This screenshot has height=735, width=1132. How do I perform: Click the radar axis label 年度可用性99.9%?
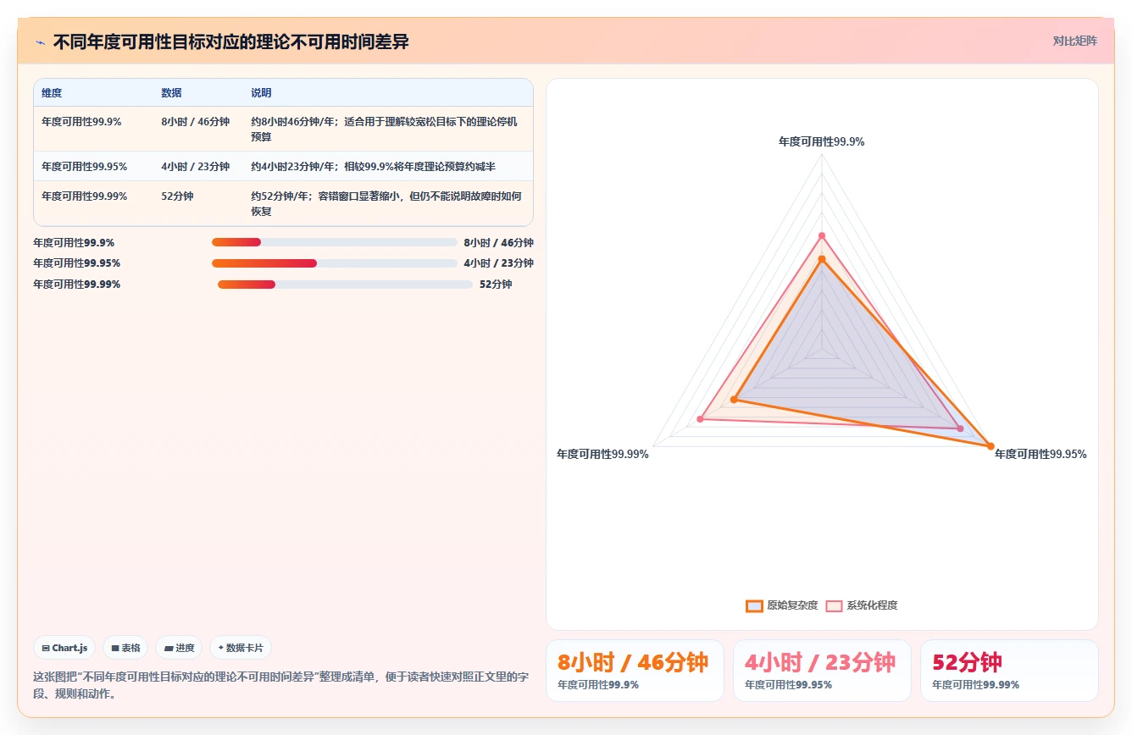pos(822,141)
